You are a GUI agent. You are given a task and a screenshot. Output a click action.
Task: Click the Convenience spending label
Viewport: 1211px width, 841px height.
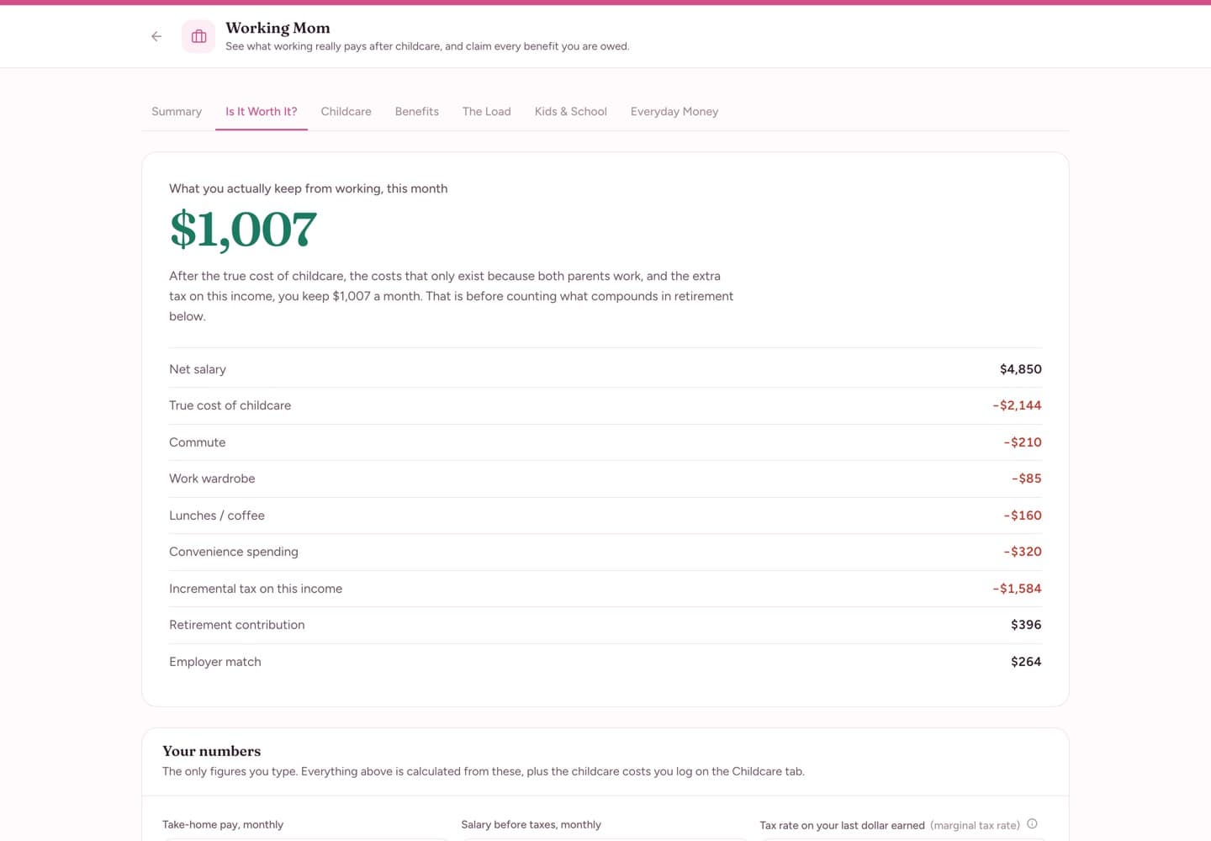(234, 552)
